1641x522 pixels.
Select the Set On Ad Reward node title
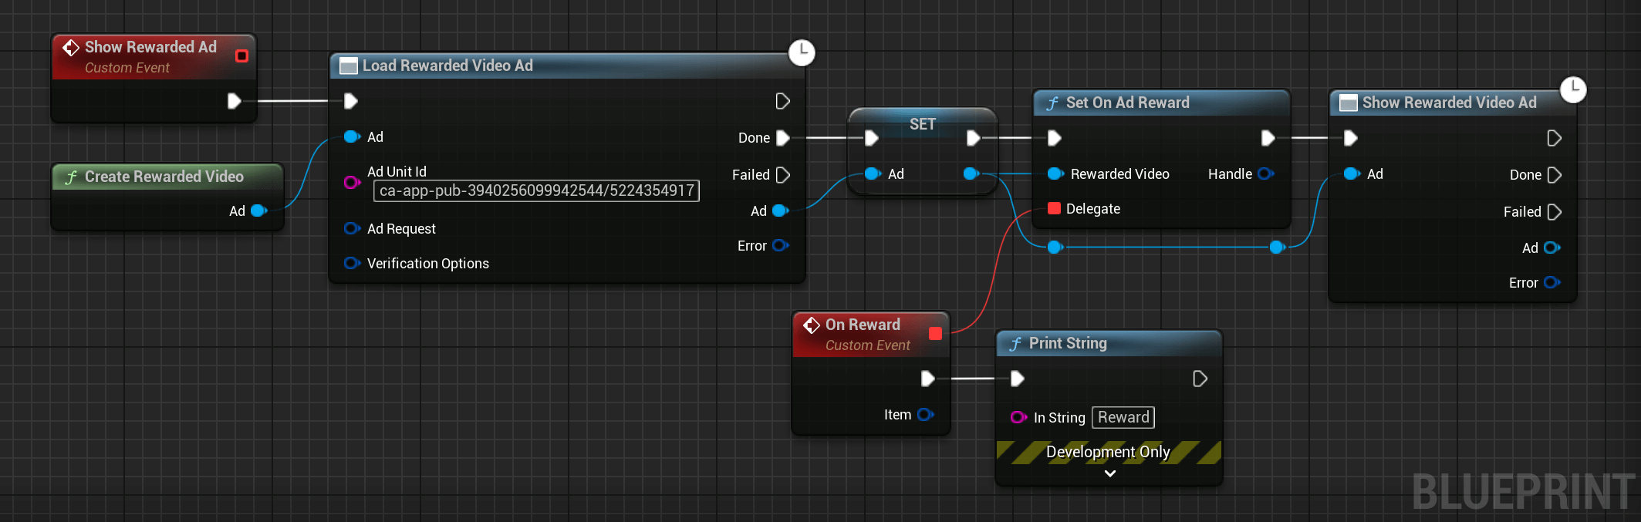point(1127,103)
